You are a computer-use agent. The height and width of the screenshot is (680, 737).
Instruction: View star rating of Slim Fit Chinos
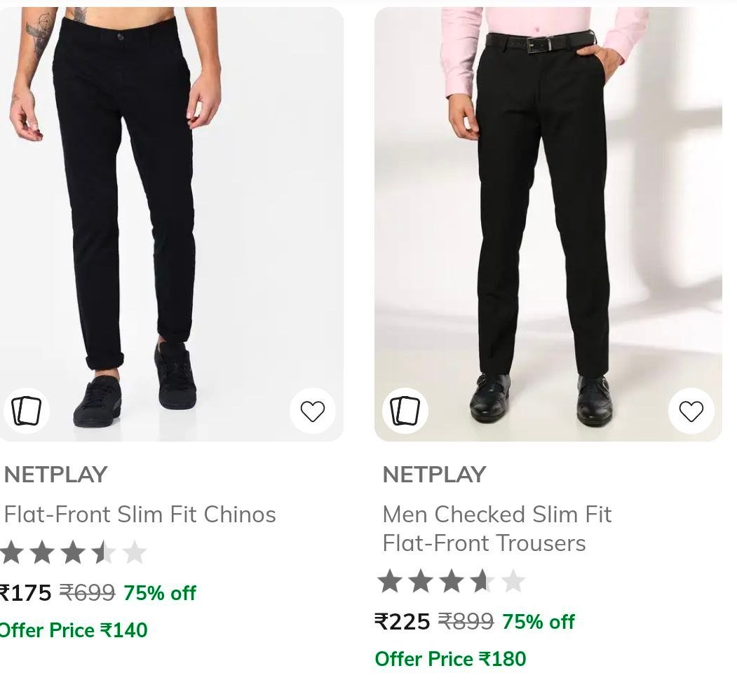[x=74, y=552]
